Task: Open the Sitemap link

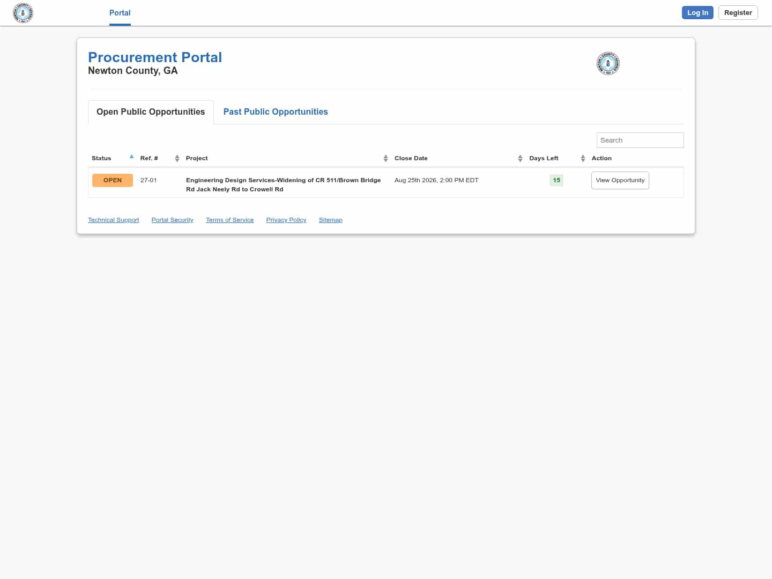Action: [x=330, y=220]
